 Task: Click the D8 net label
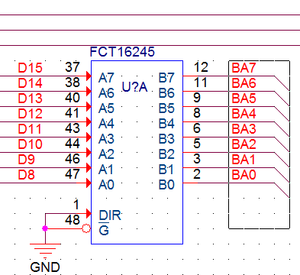[26, 175]
